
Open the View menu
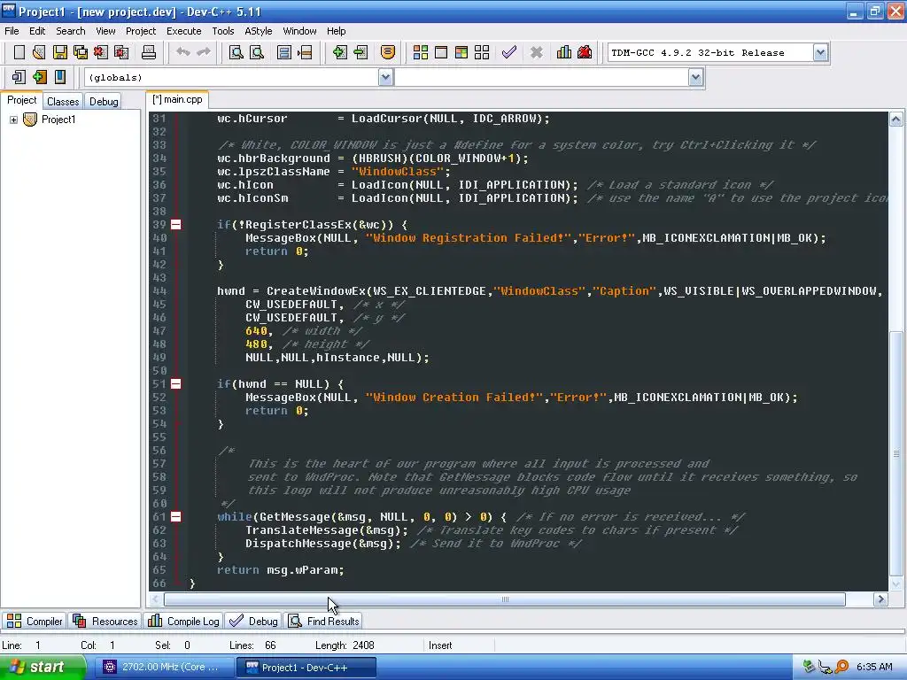[105, 31]
